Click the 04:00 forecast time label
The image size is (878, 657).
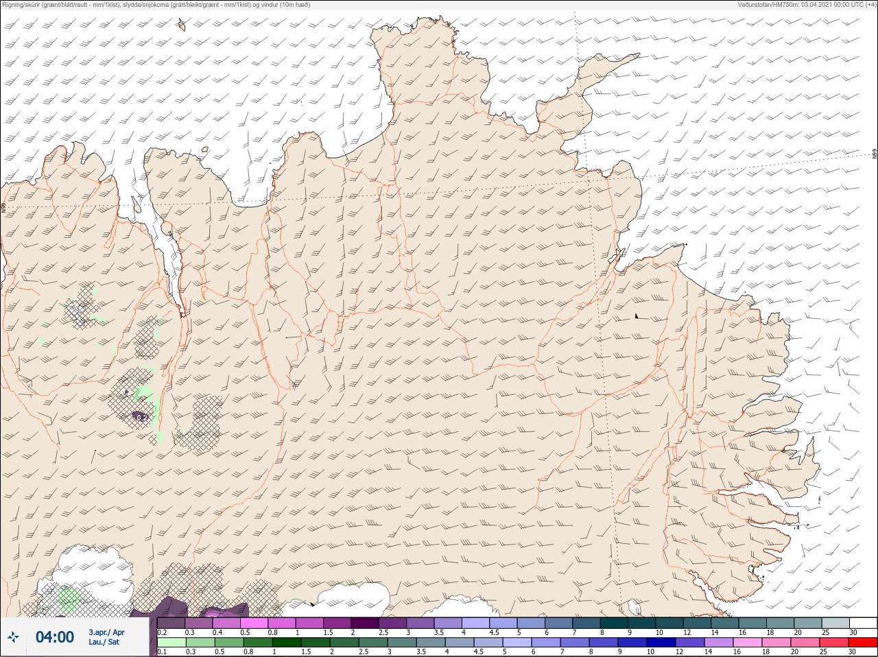click(54, 637)
